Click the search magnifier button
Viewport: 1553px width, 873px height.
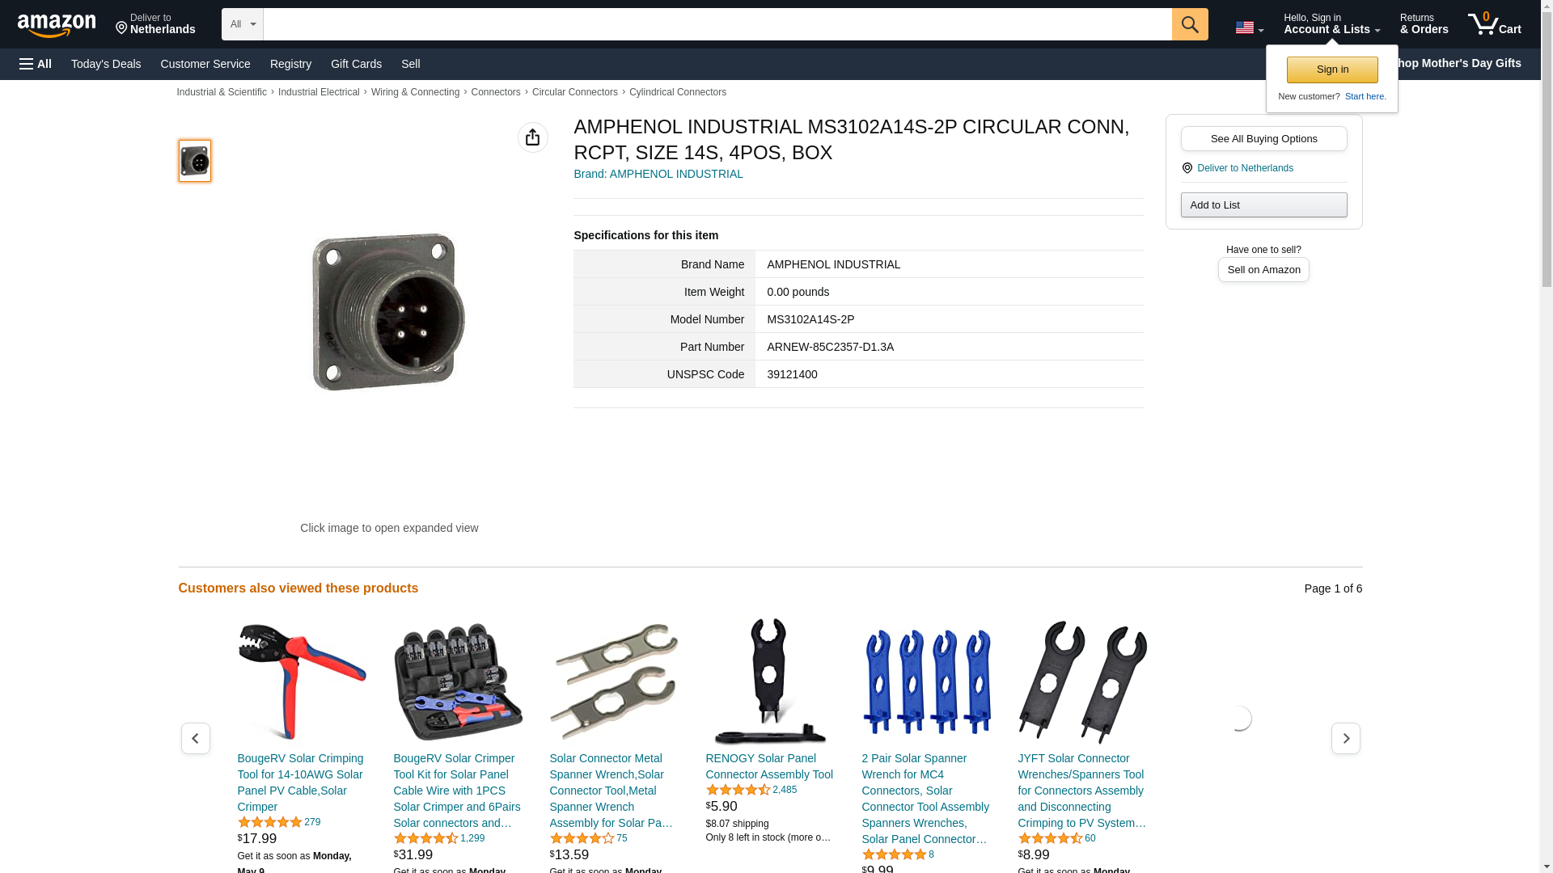(1189, 24)
